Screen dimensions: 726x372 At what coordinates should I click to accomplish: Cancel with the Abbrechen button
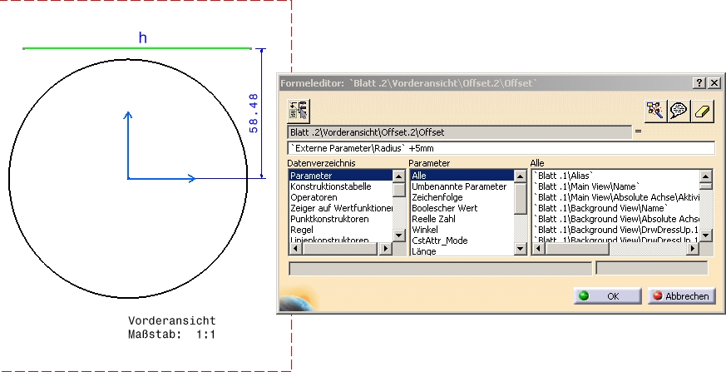[x=682, y=296]
